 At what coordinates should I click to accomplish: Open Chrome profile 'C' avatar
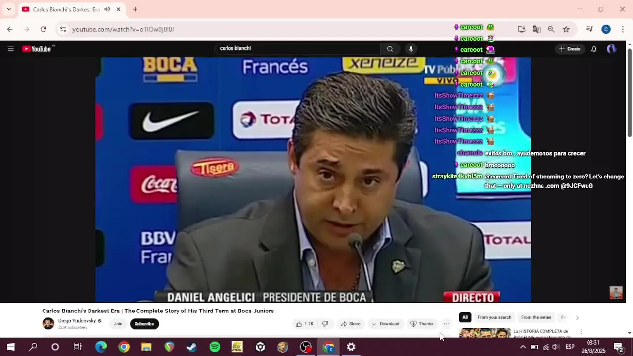[606, 29]
